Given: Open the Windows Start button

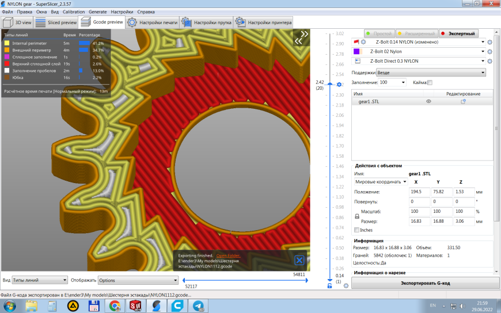Looking at the screenshot, I should pyautogui.click(x=9, y=306).
